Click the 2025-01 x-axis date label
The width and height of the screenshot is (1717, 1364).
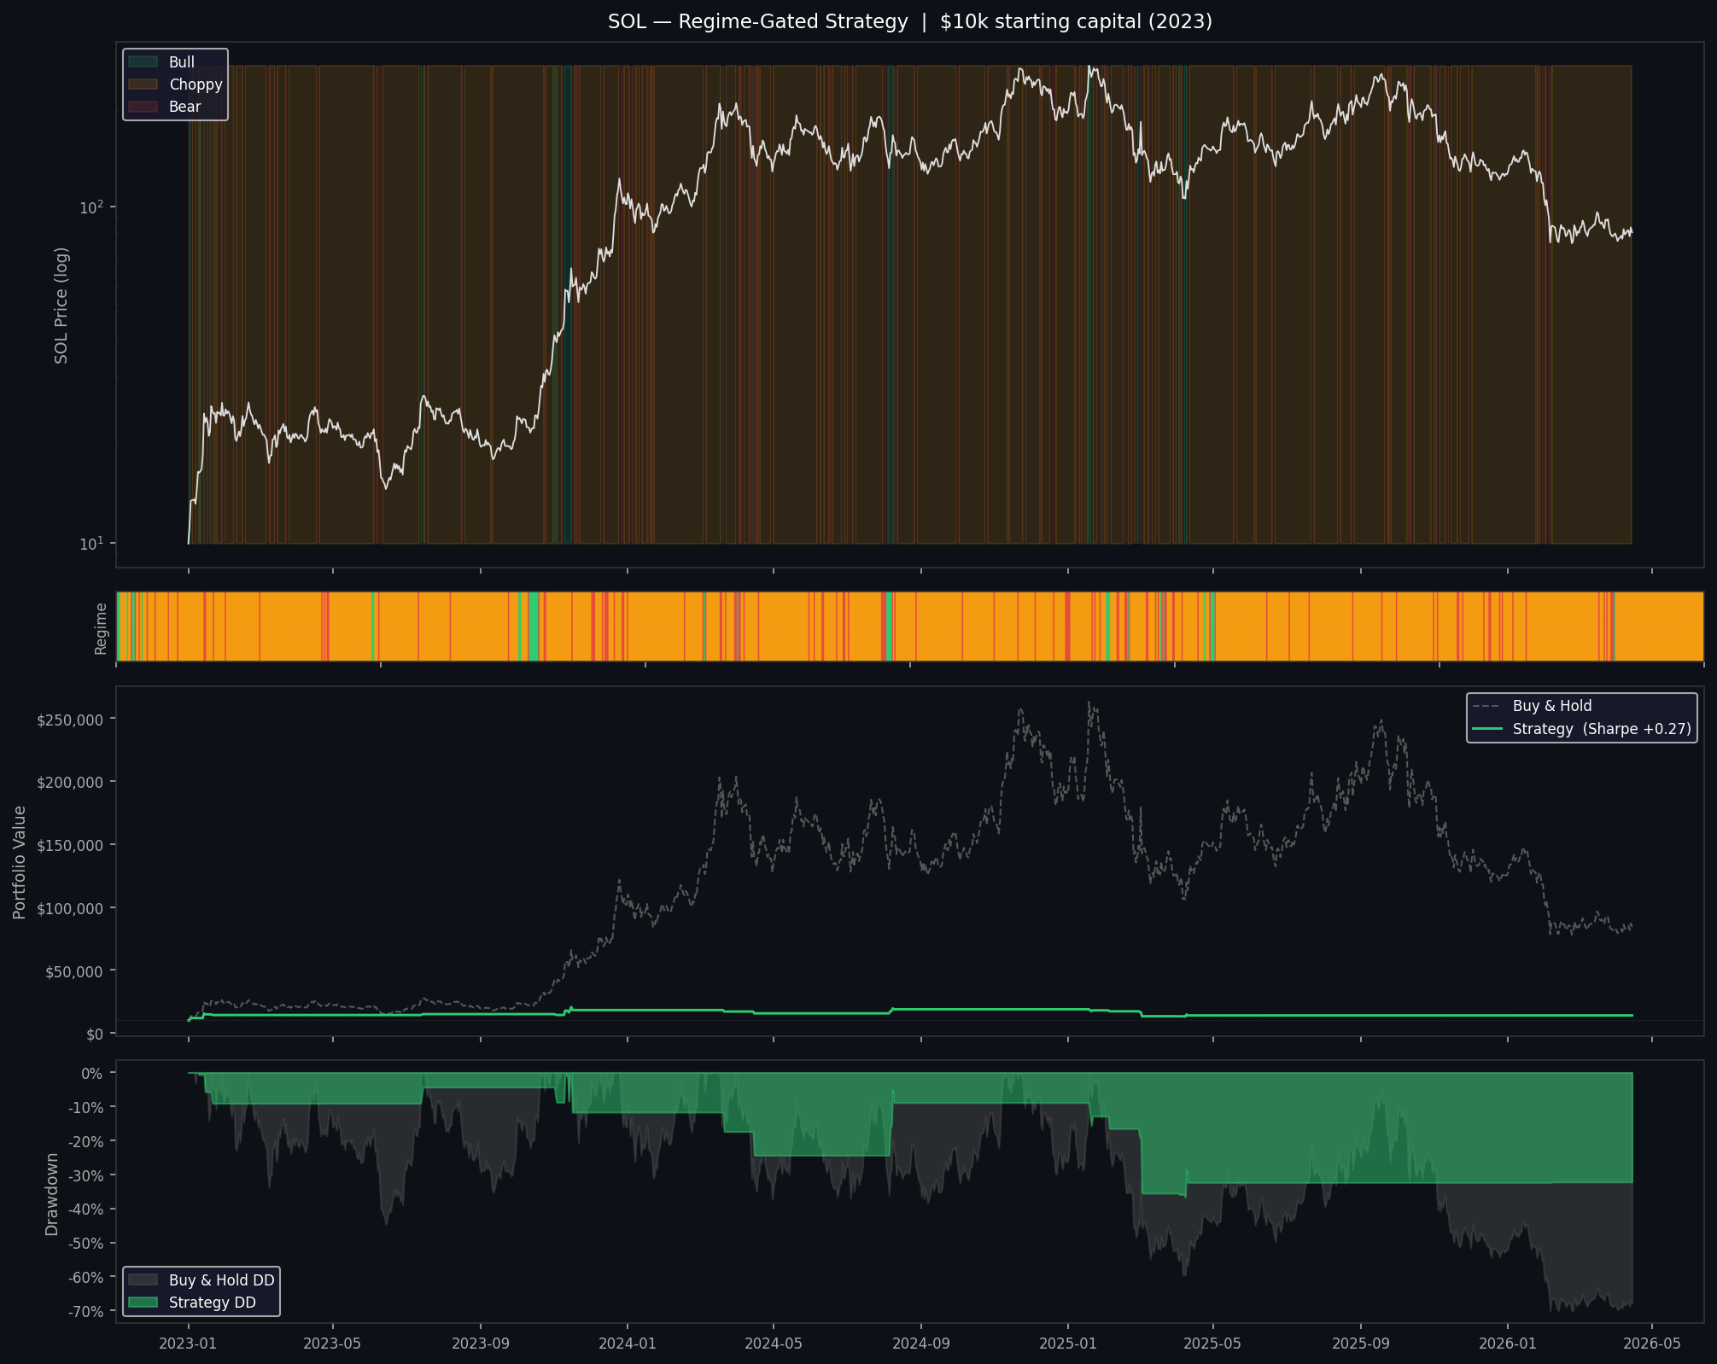pos(1068,1343)
